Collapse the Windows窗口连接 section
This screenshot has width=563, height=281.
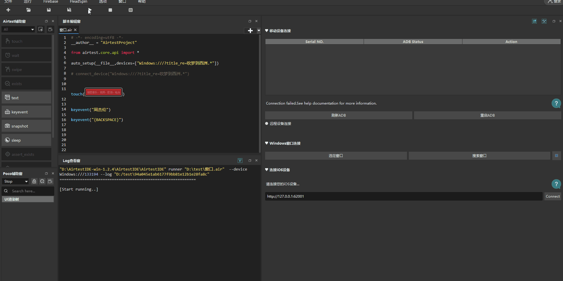[267, 143]
